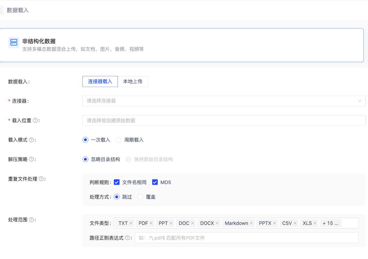
Task: Expand the 载入位置 selection field
Action: coord(224,120)
